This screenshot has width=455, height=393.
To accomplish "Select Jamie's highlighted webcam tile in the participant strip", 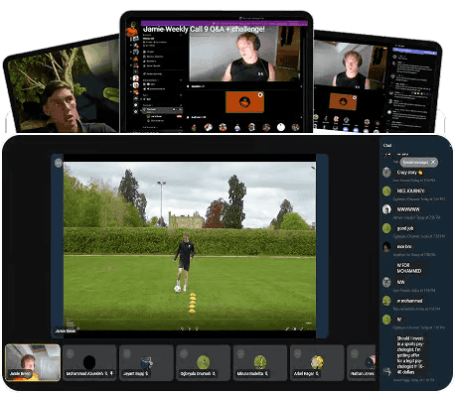I will click(33, 362).
